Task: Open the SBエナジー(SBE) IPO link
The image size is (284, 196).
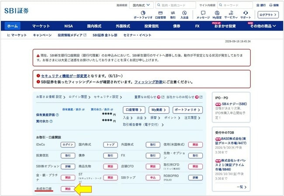Action: (x=234, y=104)
